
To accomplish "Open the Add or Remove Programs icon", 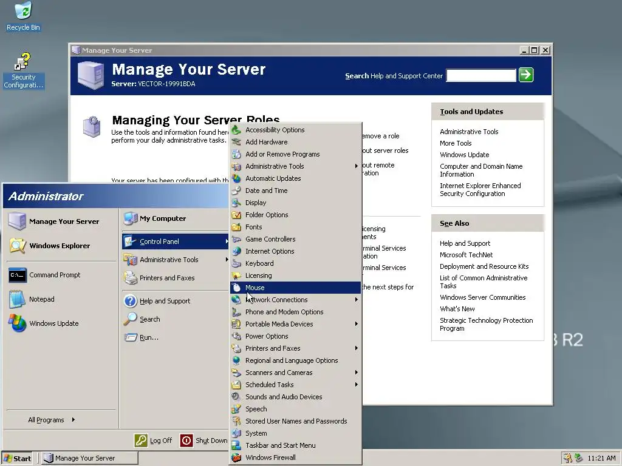I will (236, 154).
